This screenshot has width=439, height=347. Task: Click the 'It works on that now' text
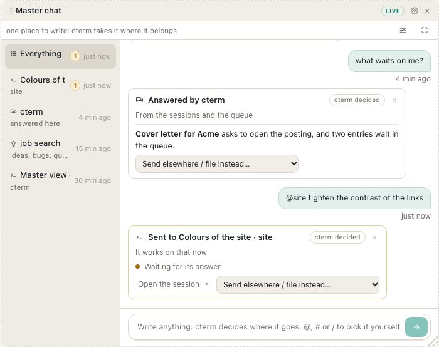(171, 252)
